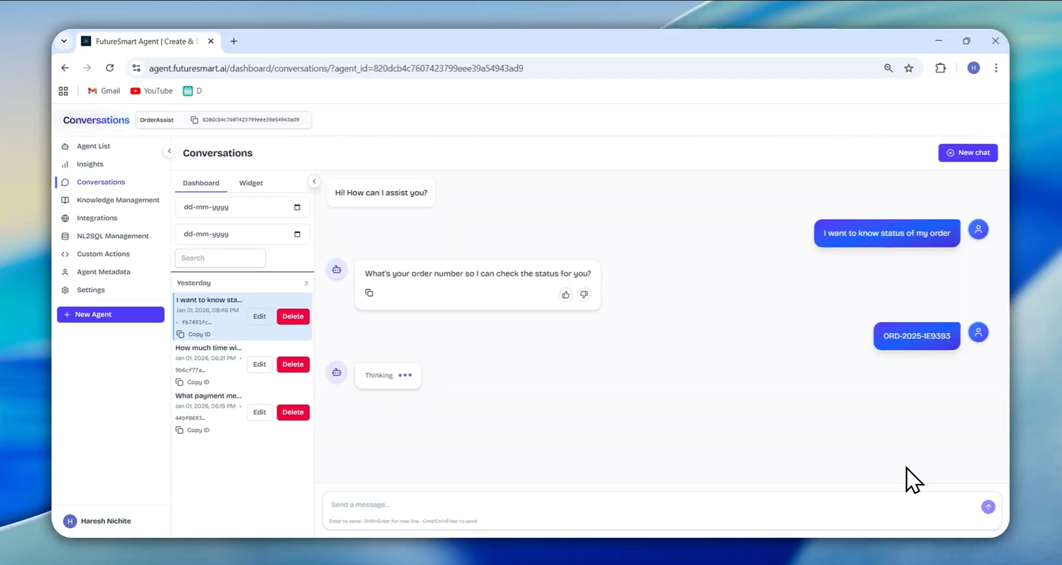Open the apps grid in bookmarks bar

63,91
